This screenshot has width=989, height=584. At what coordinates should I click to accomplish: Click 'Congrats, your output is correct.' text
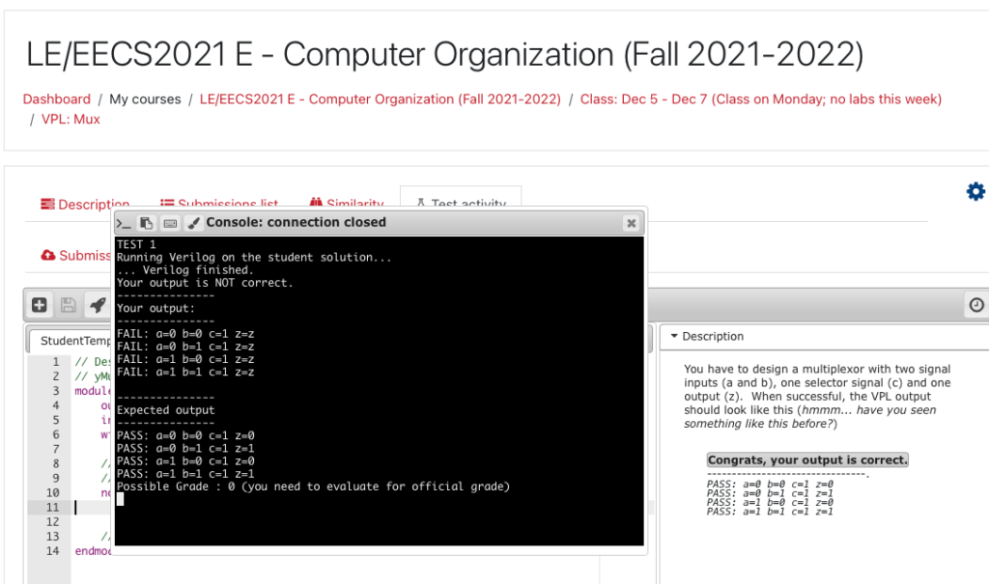point(807,459)
